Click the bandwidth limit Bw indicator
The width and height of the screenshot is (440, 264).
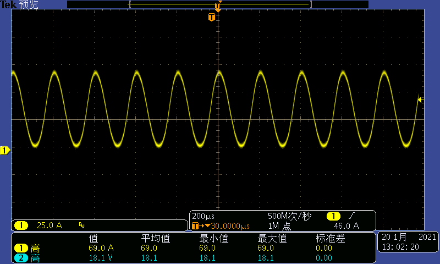(81, 226)
